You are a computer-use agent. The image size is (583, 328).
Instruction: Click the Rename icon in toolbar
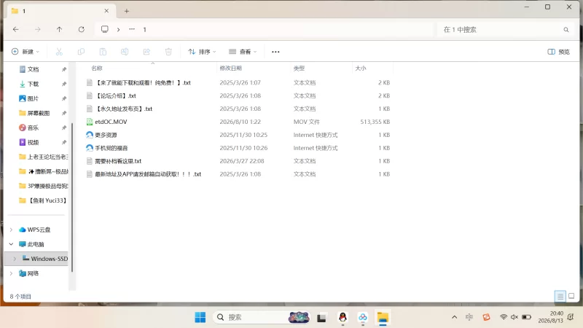pyautogui.click(x=125, y=52)
